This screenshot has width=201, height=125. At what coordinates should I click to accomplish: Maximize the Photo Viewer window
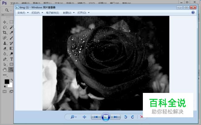click(186, 7)
